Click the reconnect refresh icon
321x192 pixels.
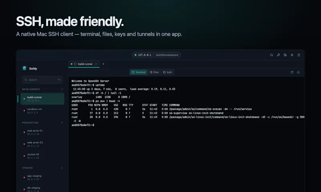pos(292,72)
